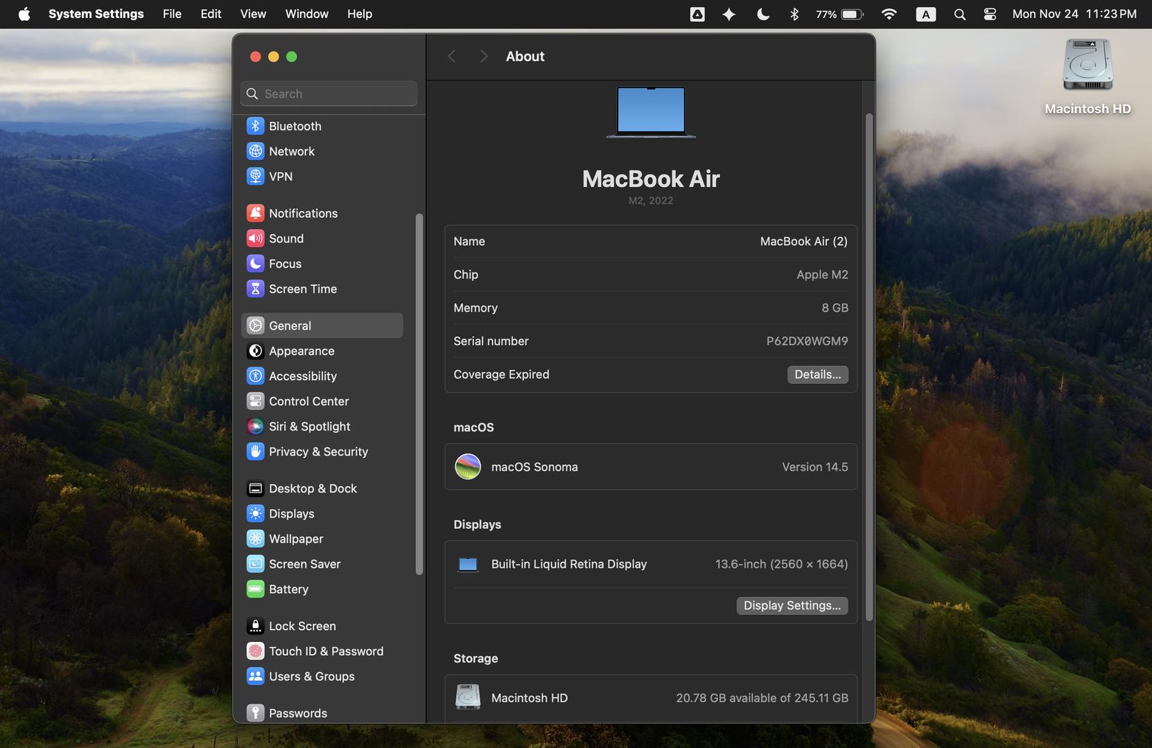This screenshot has height=748, width=1152.
Task: Open the Notifications settings pane
Action: [303, 213]
